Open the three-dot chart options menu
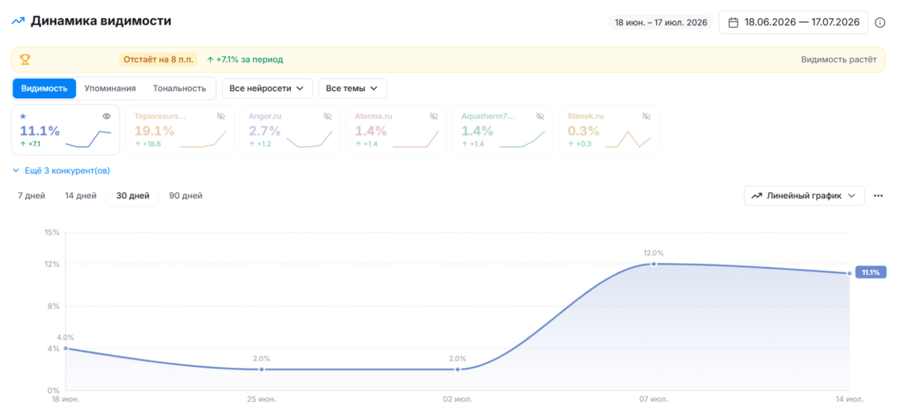 (x=878, y=196)
